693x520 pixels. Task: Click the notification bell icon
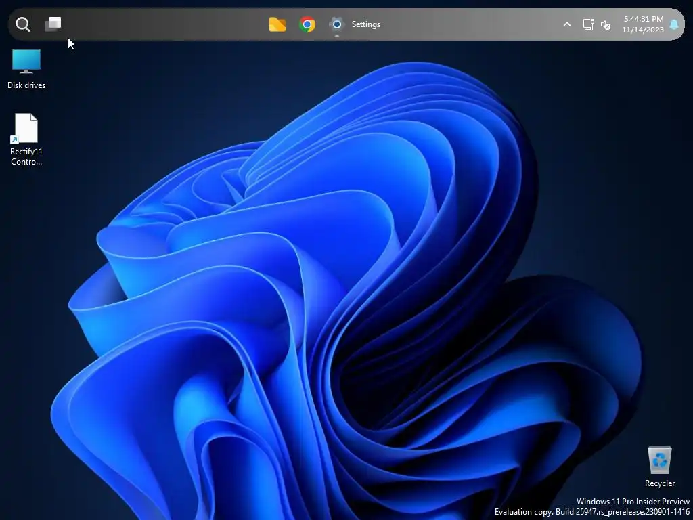(x=674, y=24)
